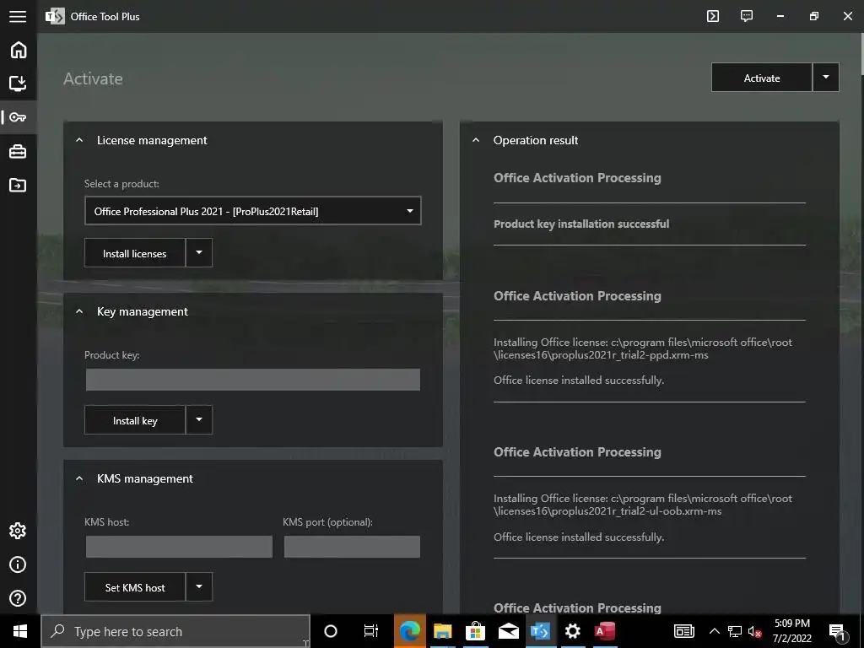Click Install licenses button
Image resolution: width=864 pixels, height=648 pixels.
point(134,253)
